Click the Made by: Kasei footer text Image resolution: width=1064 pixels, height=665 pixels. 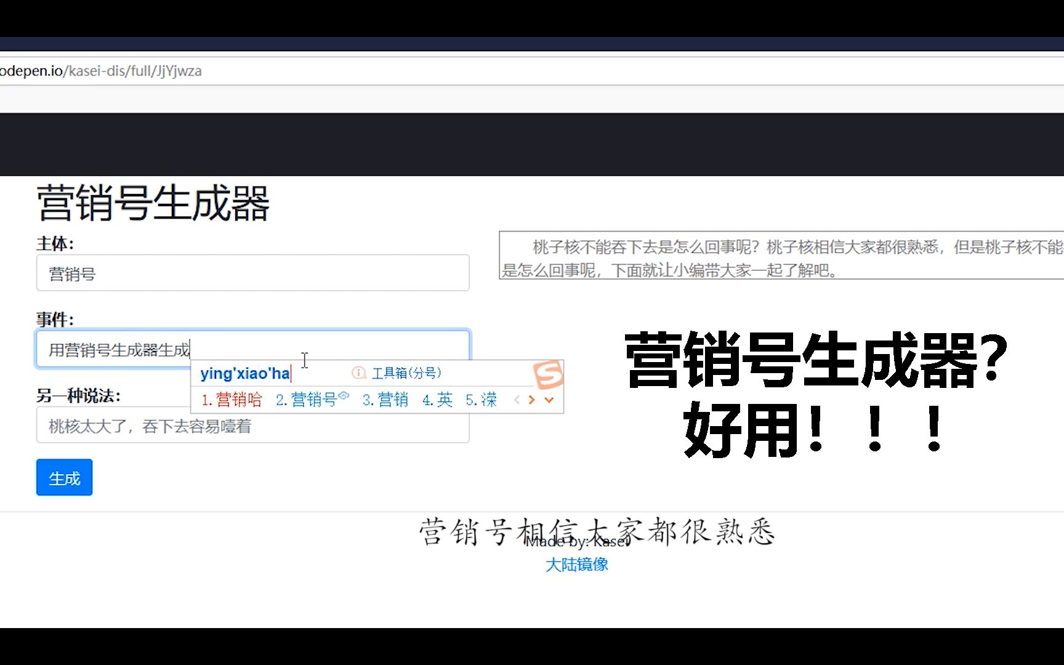click(x=577, y=542)
